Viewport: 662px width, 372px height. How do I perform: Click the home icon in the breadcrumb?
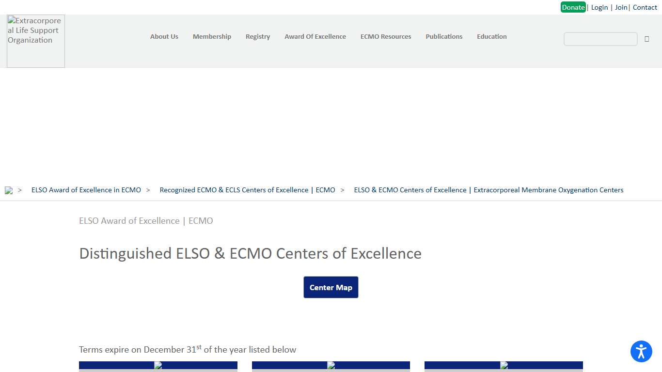tap(9, 190)
